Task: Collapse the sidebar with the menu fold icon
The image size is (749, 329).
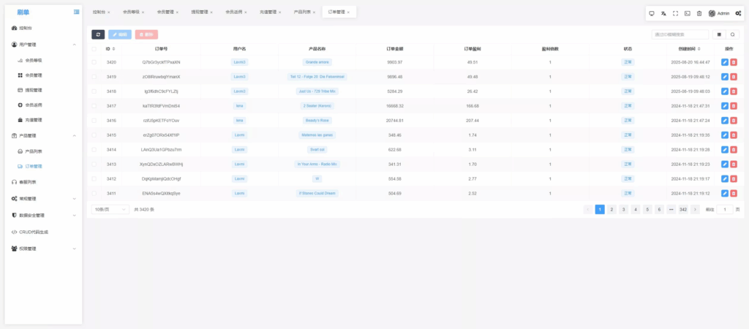Action: [x=77, y=12]
